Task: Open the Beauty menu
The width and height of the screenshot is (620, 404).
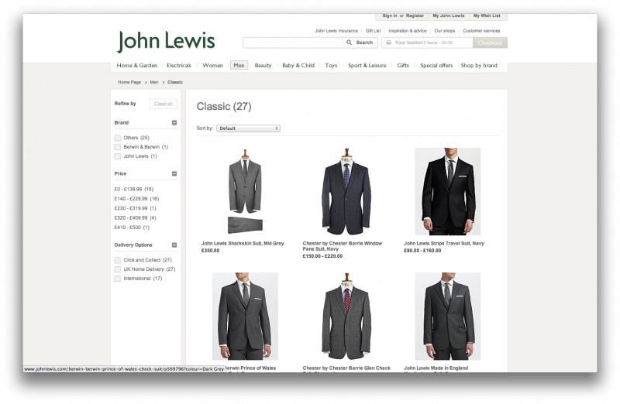Action: 263,65
